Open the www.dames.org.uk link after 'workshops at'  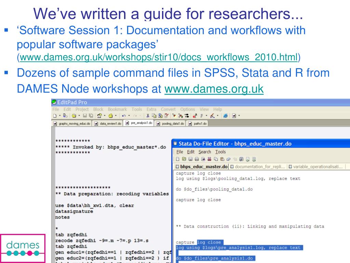point(214,89)
